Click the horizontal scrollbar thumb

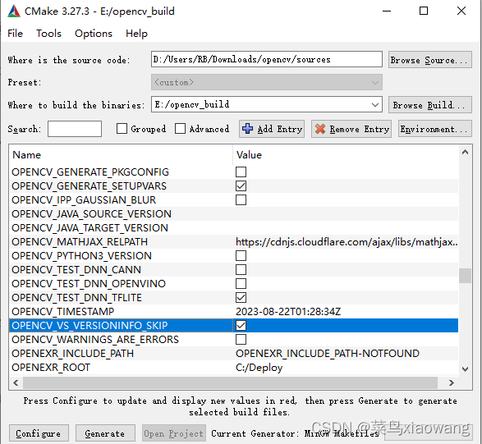230,382
